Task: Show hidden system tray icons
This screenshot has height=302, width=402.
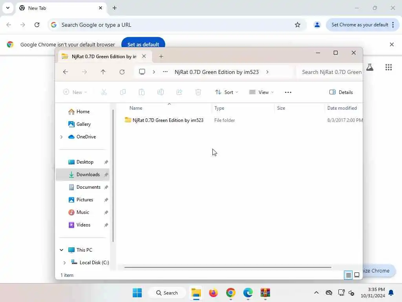Action: pyautogui.click(x=316, y=293)
